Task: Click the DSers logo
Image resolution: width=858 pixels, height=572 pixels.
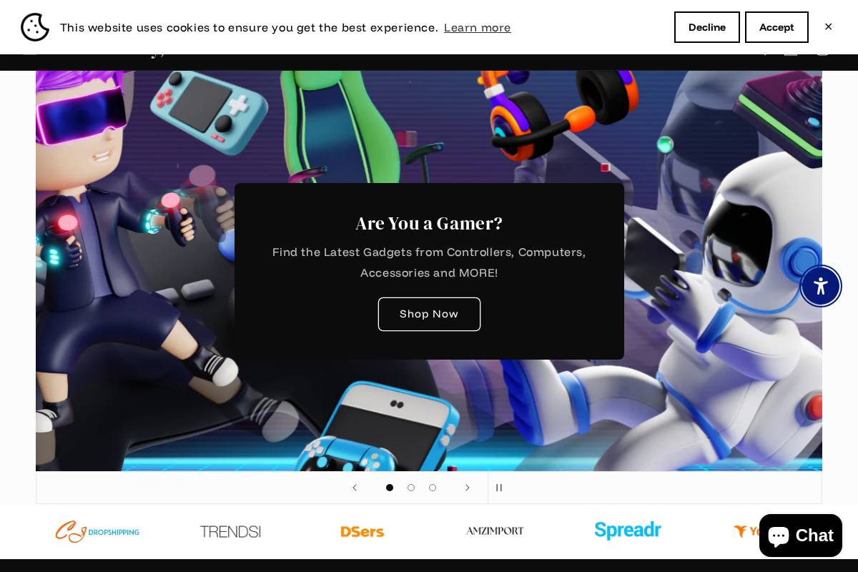Action: tap(363, 531)
